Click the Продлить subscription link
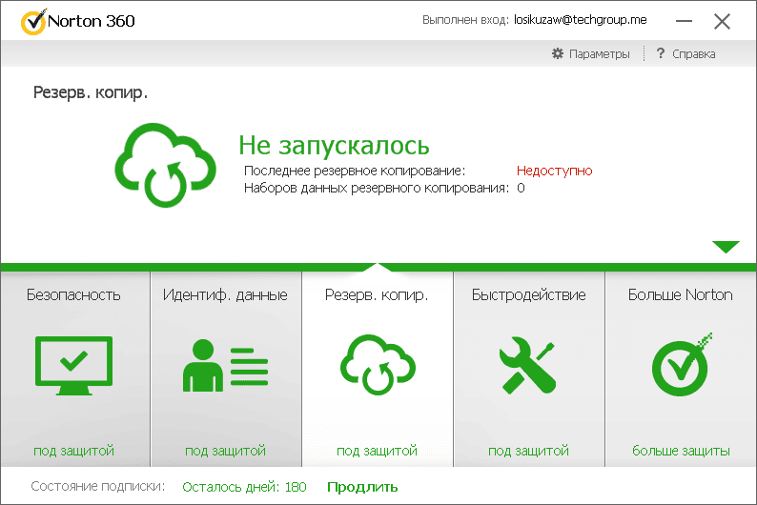The height and width of the screenshot is (505, 757). (362, 487)
